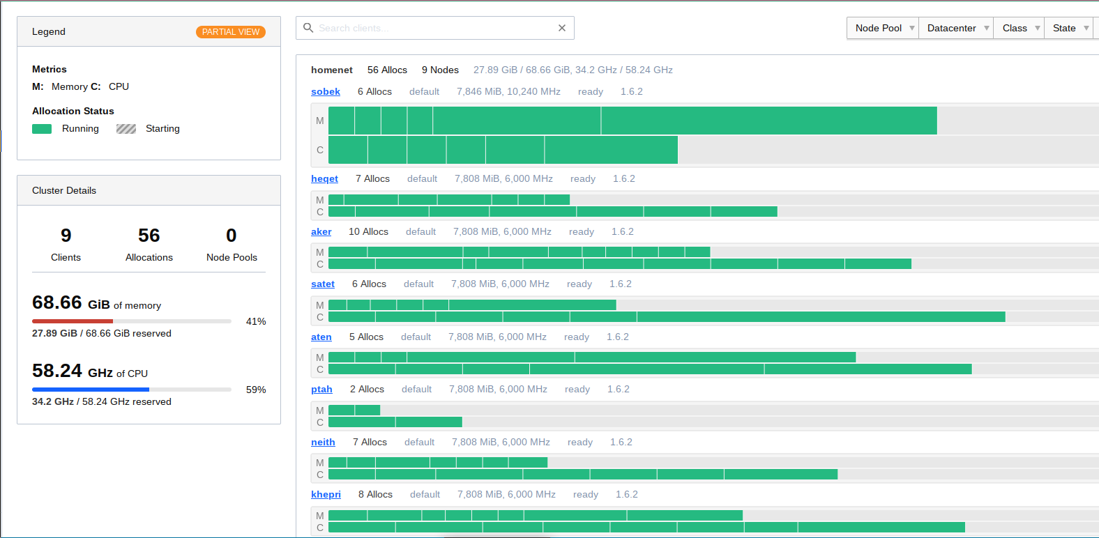Open the Datacenter filter dropdown
This screenshot has width=1099, height=538.
click(x=956, y=28)
